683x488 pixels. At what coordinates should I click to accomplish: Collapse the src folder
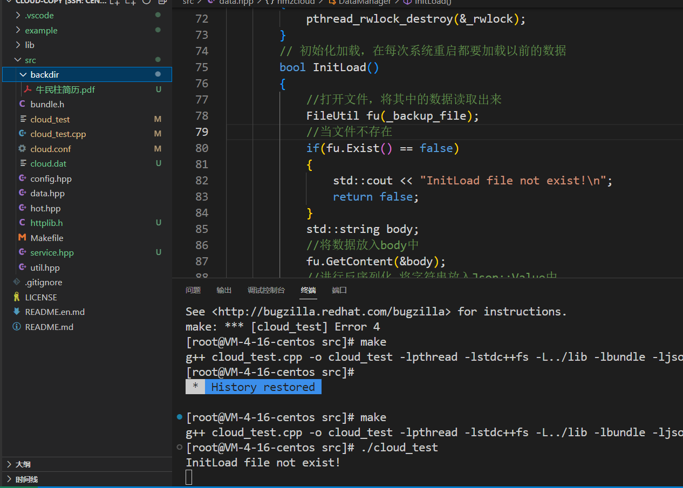(x=19, y=60)
